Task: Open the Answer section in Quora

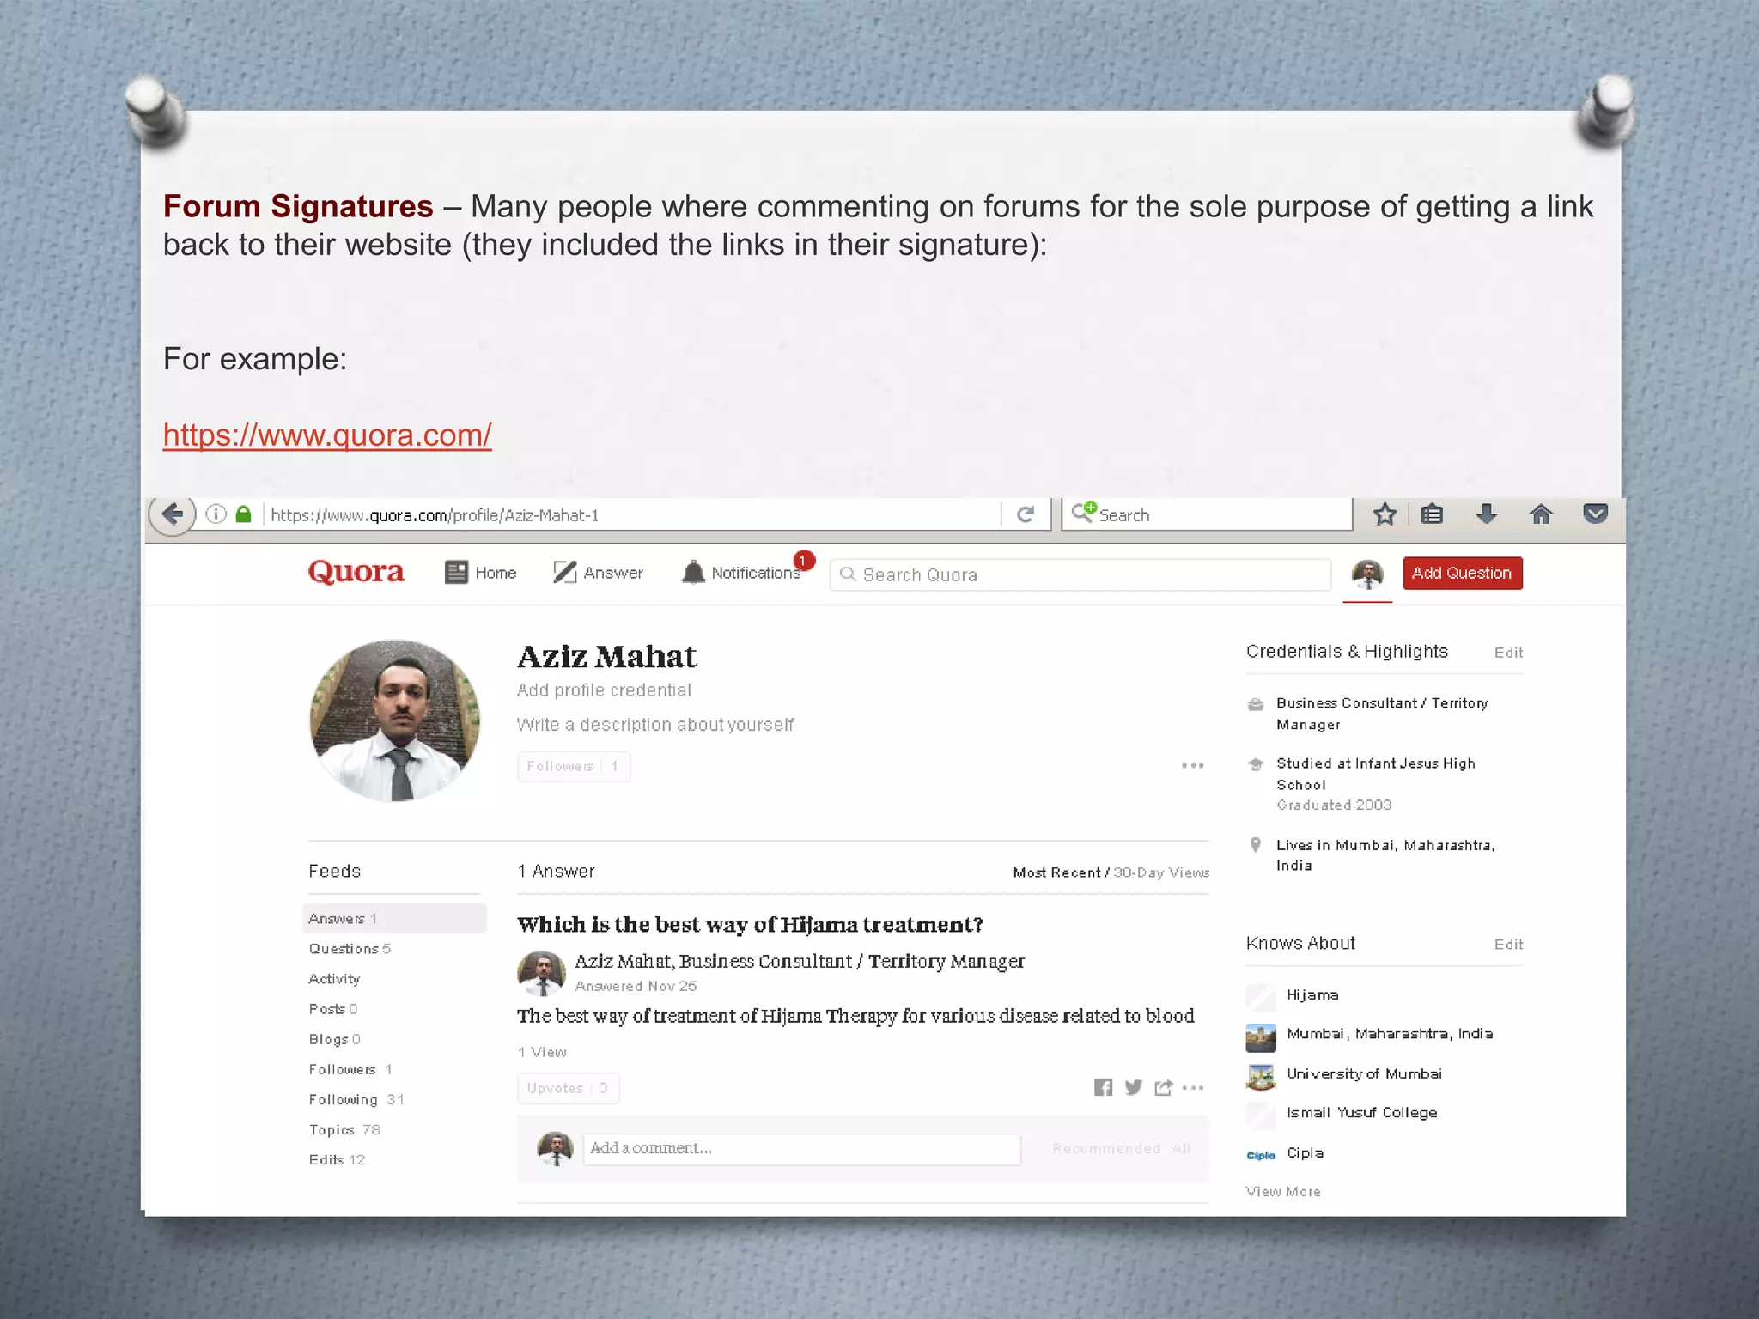Action: click(598, 573)
